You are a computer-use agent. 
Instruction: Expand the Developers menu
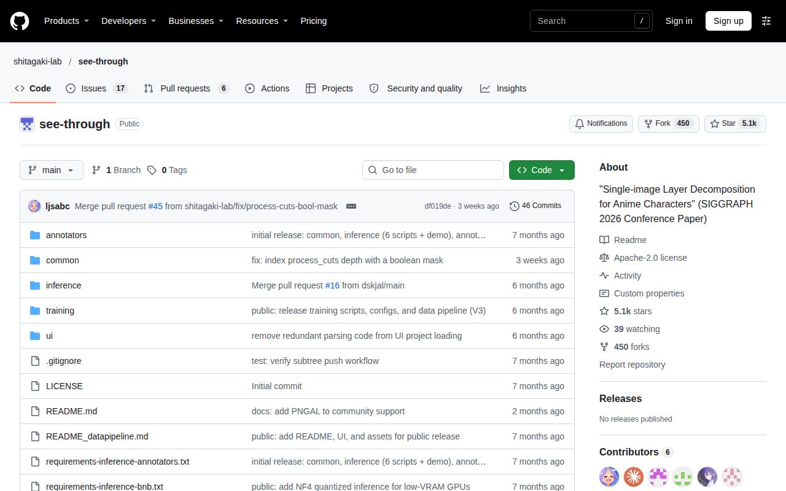coord(128,21)
